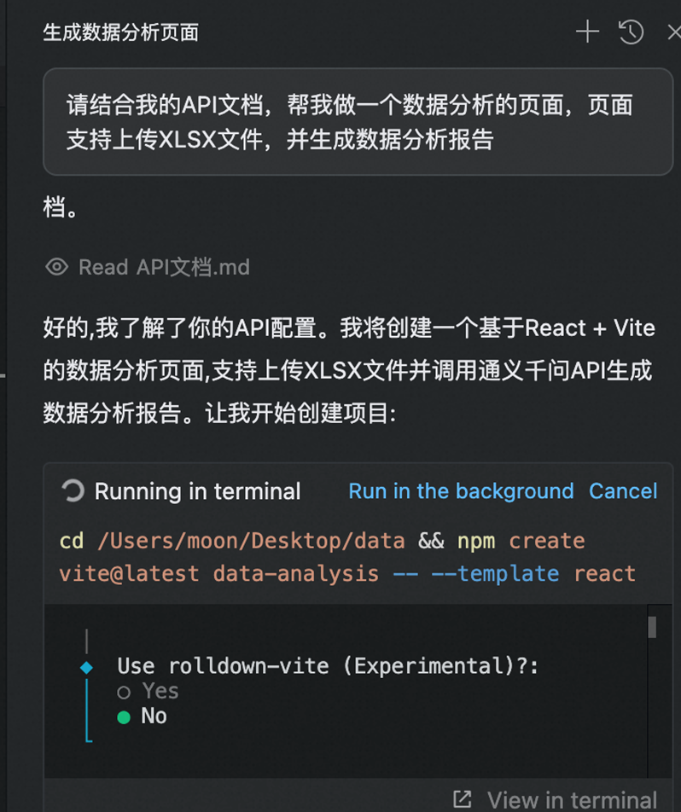This screenshot has width=681, height=812.
Task: Click the user request message box
Action: 358,122
